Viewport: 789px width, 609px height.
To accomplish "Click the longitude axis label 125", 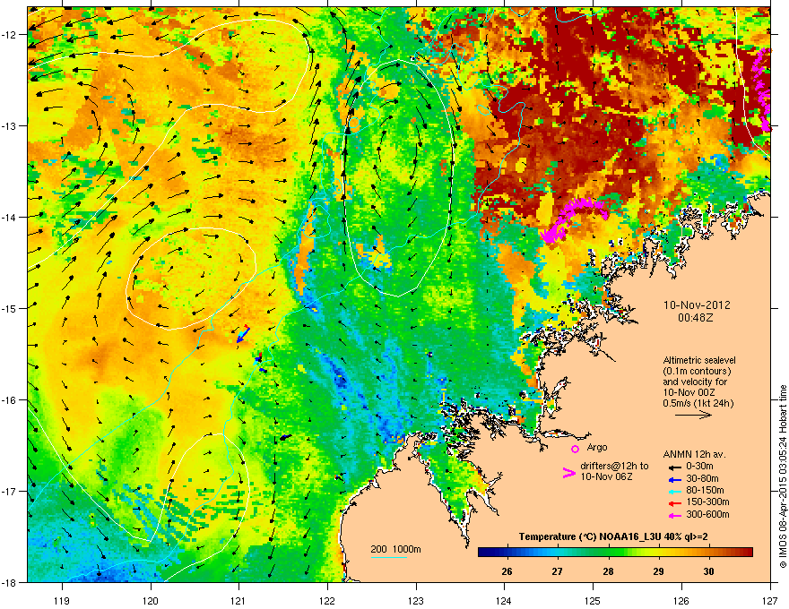I will click(x=593, y=600).
